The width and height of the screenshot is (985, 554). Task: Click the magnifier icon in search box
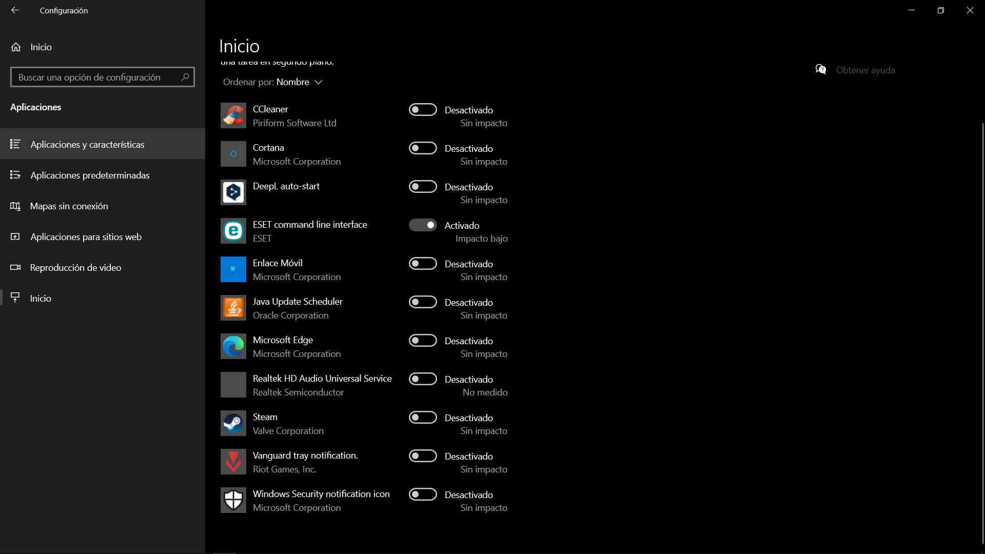(x=185, y=77)
